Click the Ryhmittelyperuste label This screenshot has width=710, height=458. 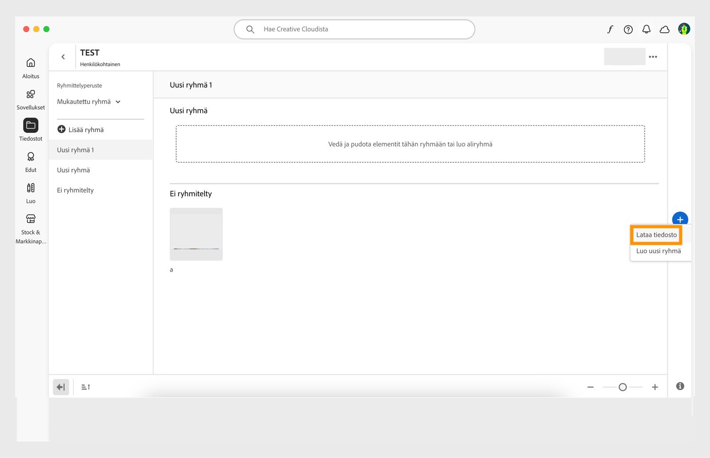coord(79,86)
